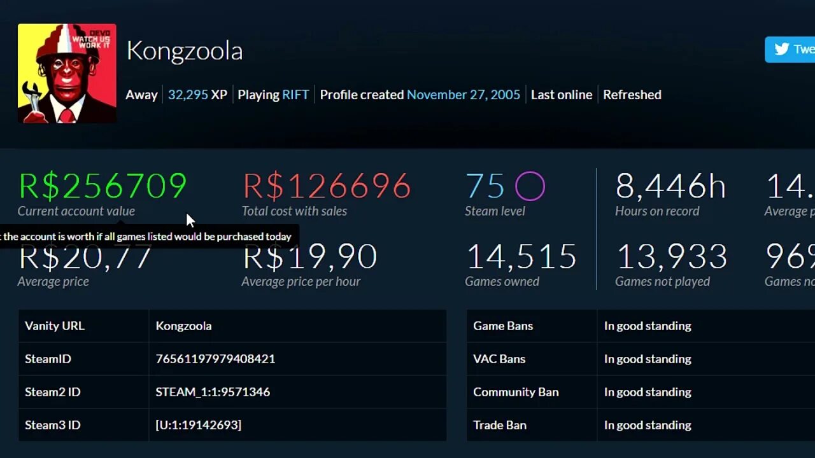Click the Kongzoola profile avatar image

(x=67, y=74)
